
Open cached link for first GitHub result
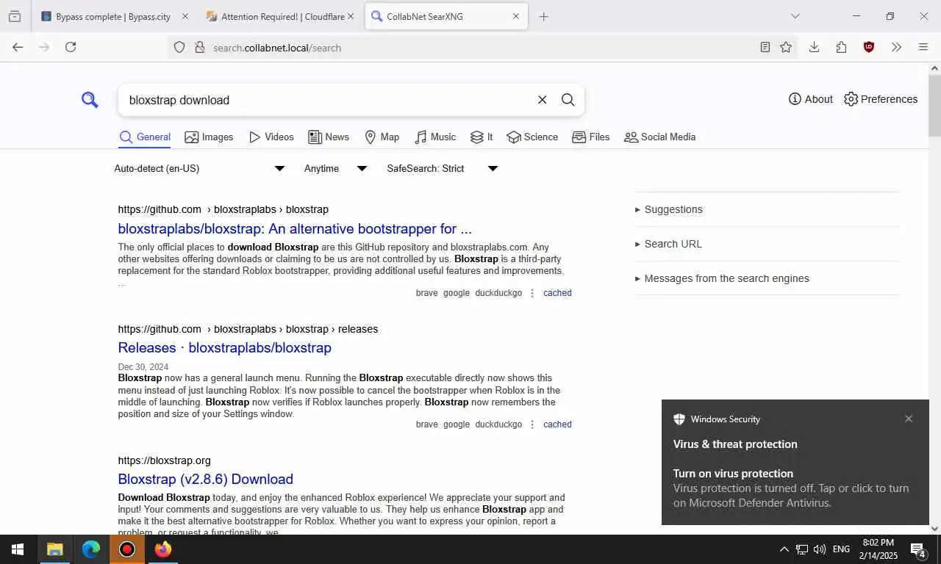557,293
